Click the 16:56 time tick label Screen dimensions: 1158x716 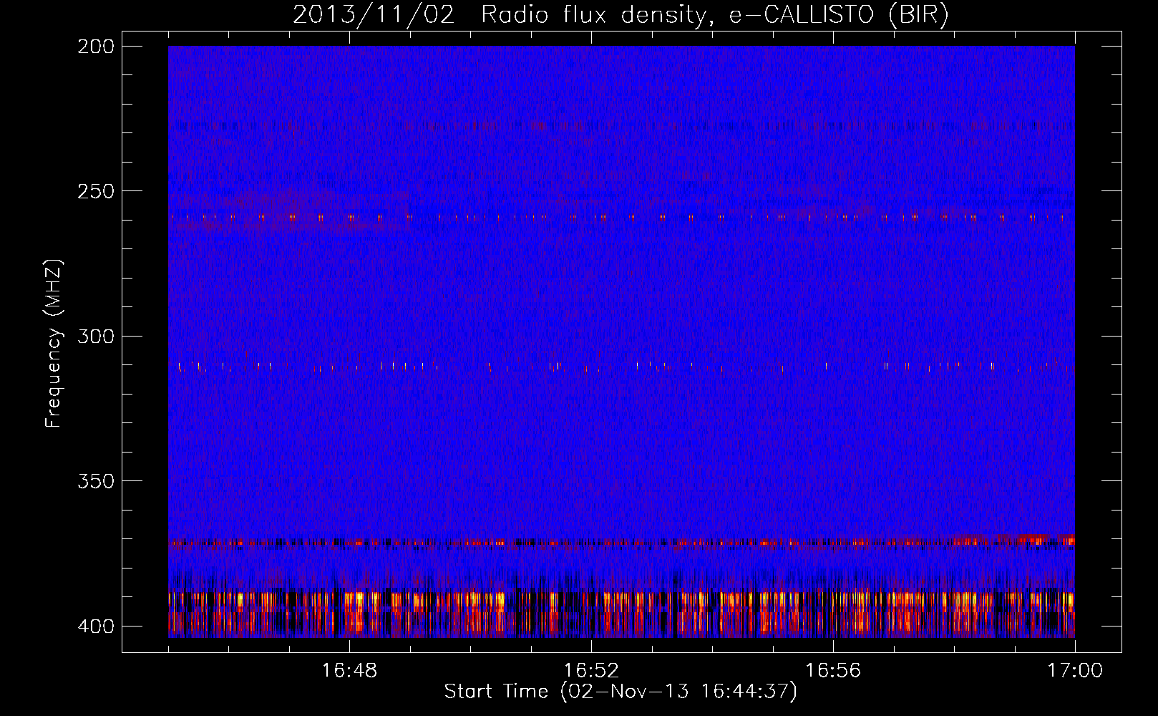(833, 671)
